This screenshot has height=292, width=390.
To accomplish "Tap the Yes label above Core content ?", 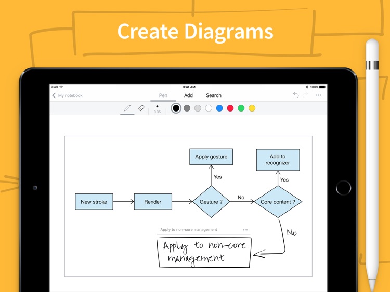I will click(x=284, y=180).
